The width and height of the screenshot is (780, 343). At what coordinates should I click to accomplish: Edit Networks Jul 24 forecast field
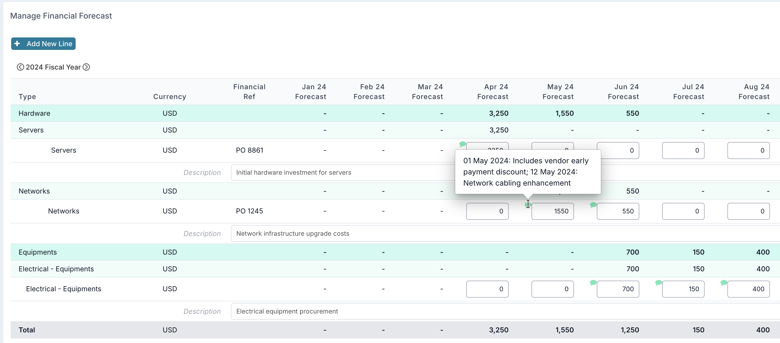pyautogui.click(x=683, y=211)
